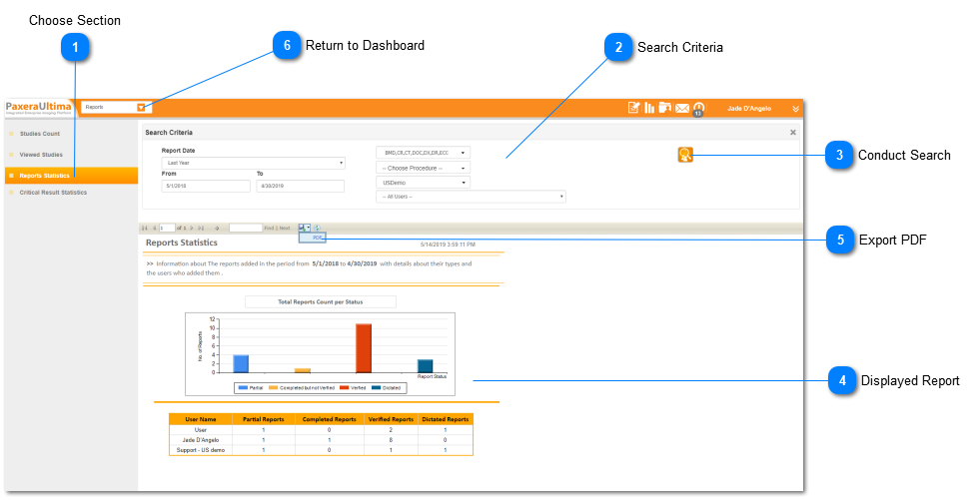Click the Completed Reports column header
This screenshot has width=976, height=500.
pos(330,420)
